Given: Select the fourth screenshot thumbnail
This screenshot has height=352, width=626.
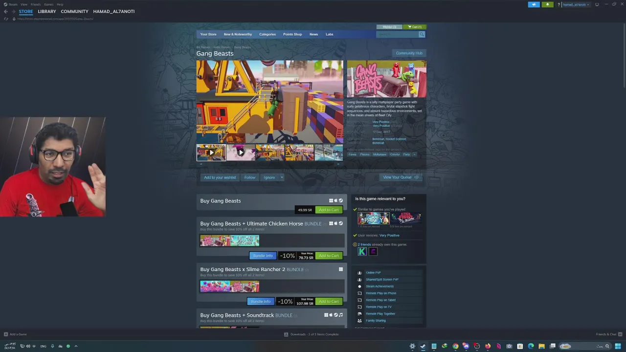Looking at the screenshot, I should [x=299, y=153].
